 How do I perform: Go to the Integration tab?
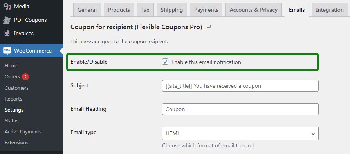[x=330, y=10]
